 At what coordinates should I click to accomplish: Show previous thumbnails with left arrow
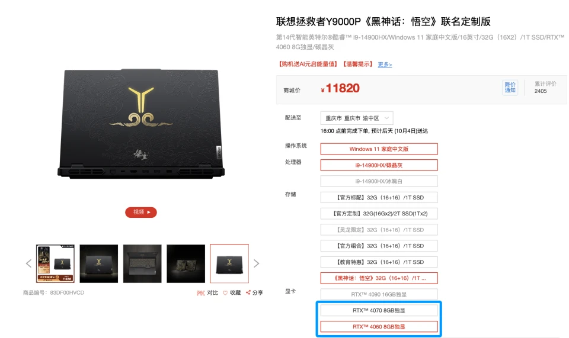(28, 263)
